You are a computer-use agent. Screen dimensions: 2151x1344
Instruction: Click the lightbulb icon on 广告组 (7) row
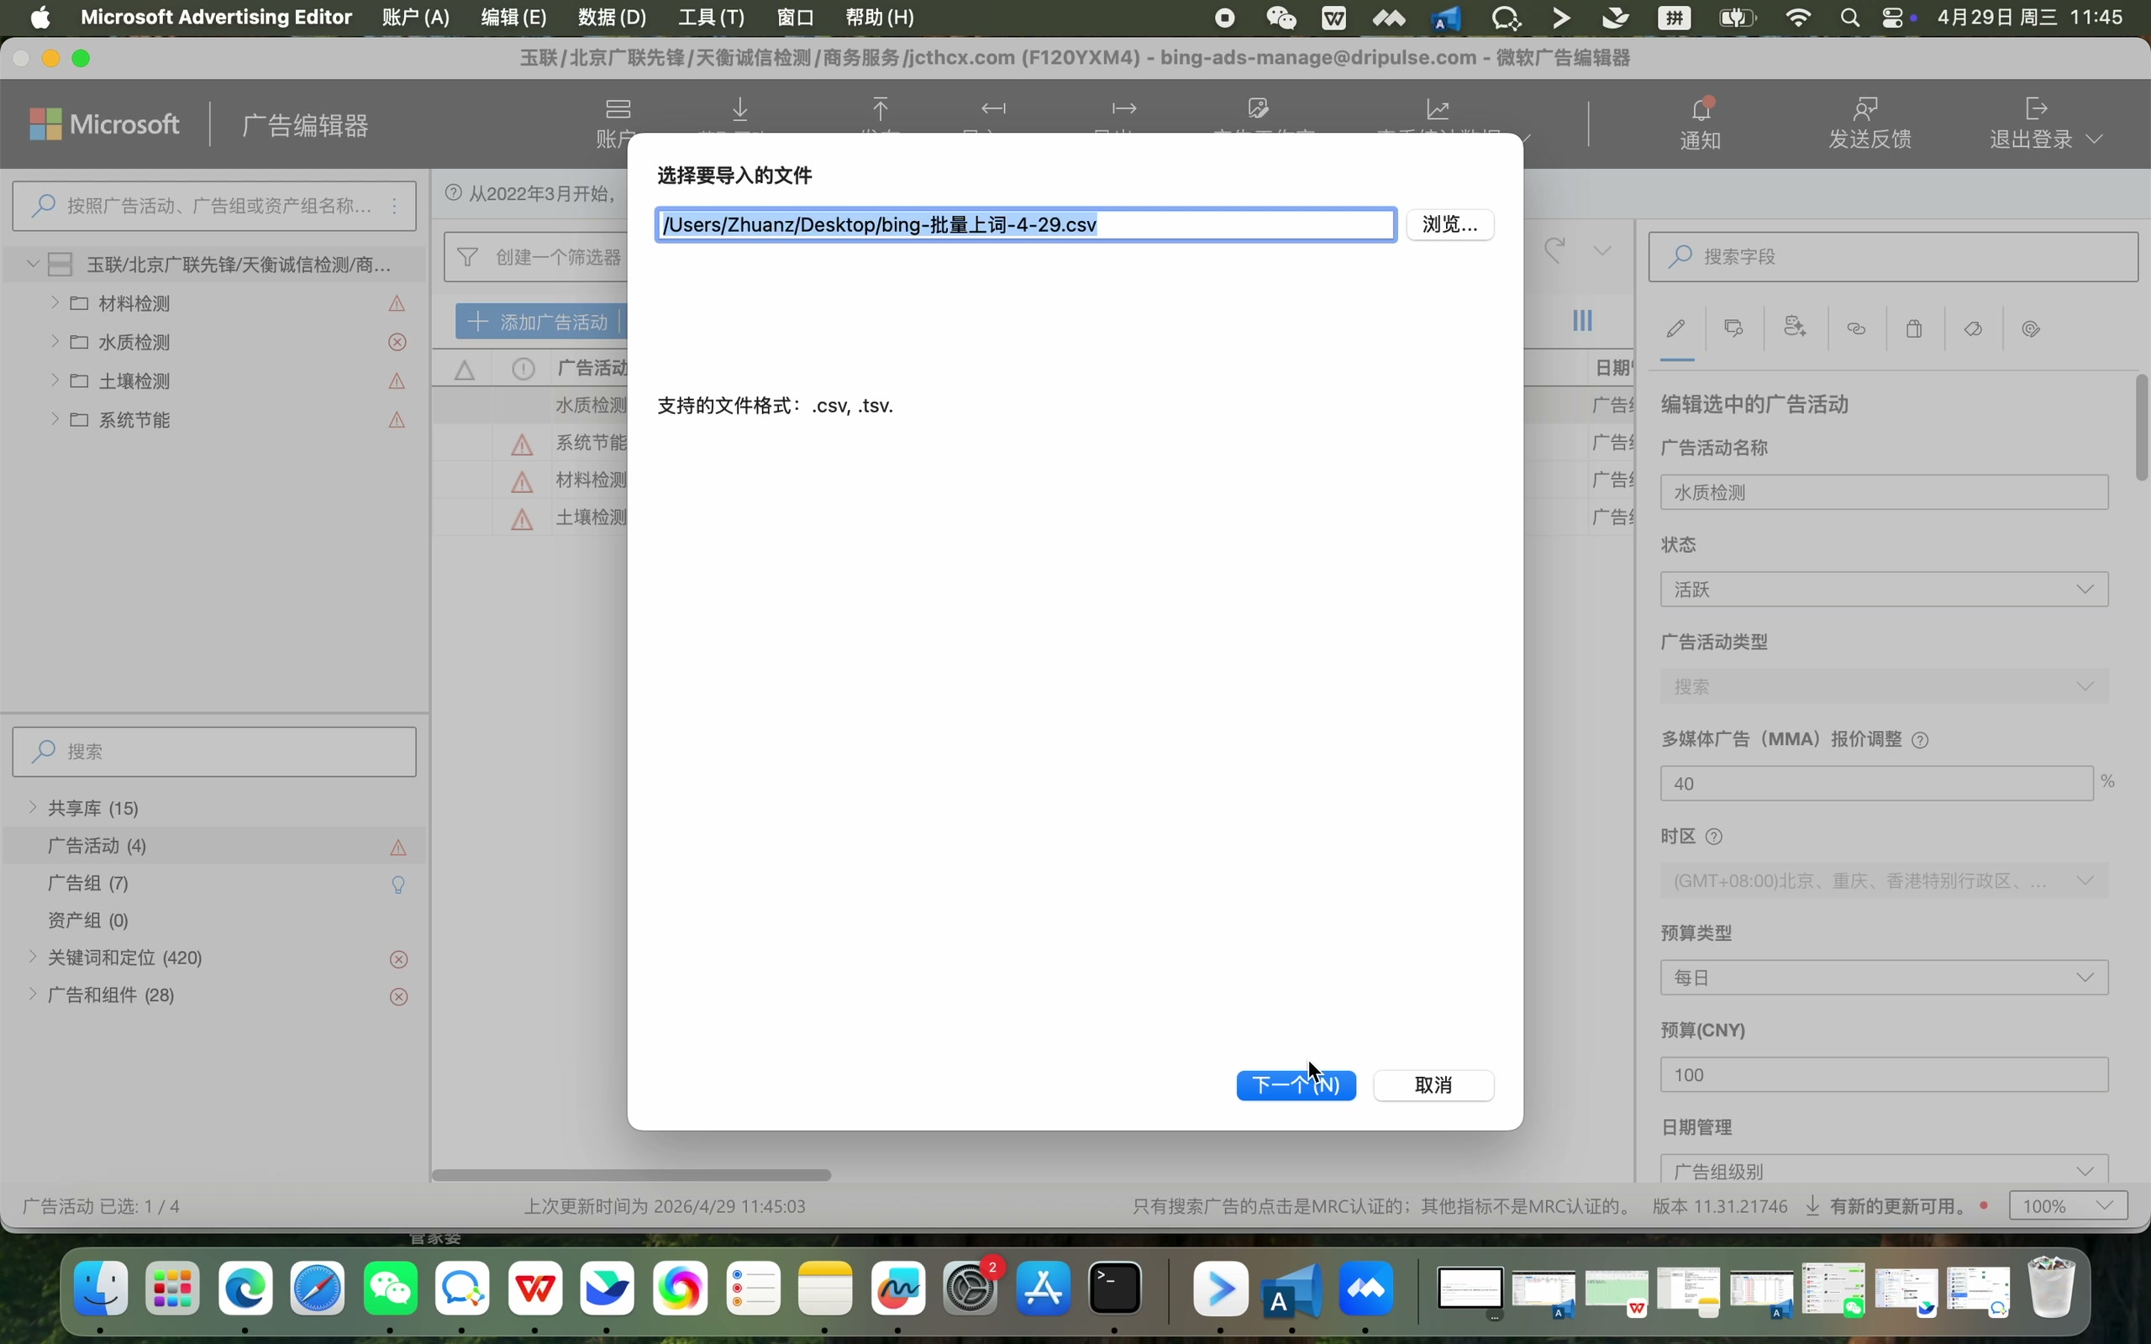coord(398,885)
